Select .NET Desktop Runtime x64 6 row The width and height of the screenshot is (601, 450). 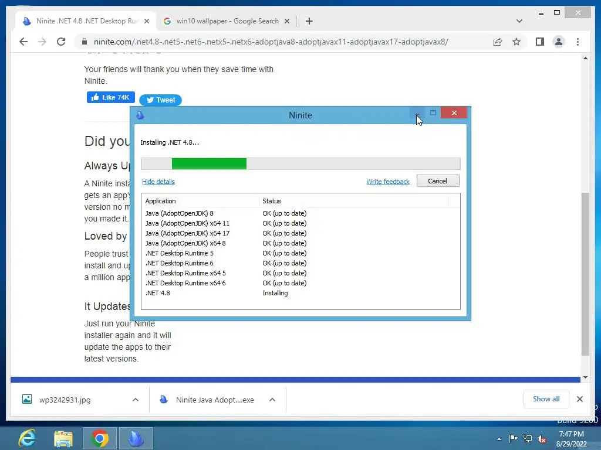coord(300,283)
